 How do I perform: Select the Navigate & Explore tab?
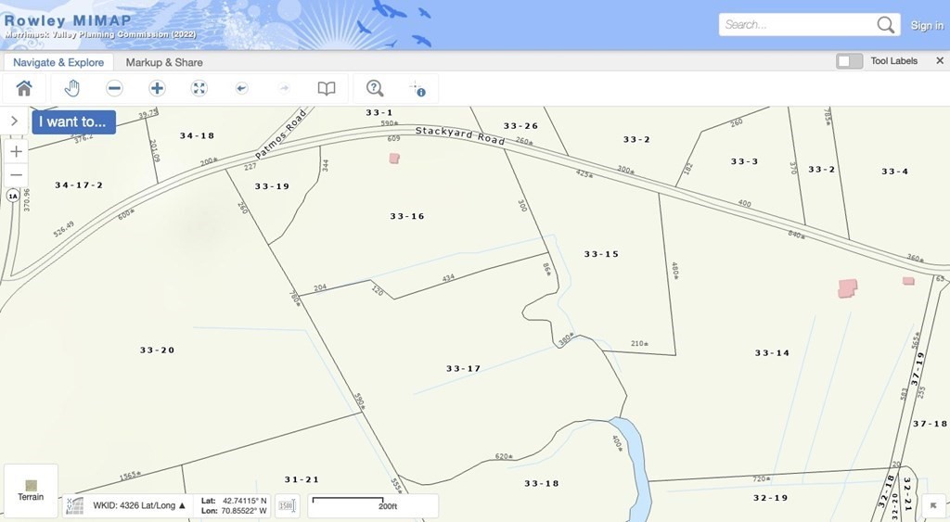[58, 62]
